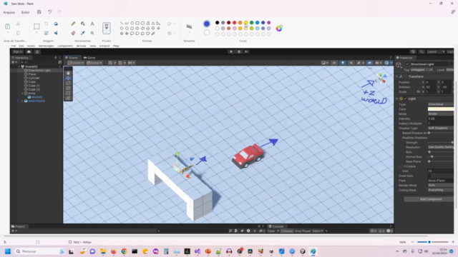
Task: Click the Unity cloud services icon
Action: pos(29,51)
